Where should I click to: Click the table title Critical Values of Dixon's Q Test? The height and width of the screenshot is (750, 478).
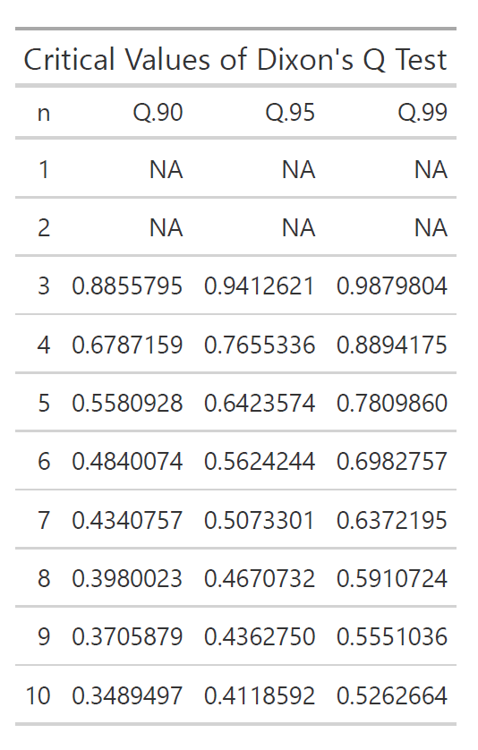pos(235,60)
